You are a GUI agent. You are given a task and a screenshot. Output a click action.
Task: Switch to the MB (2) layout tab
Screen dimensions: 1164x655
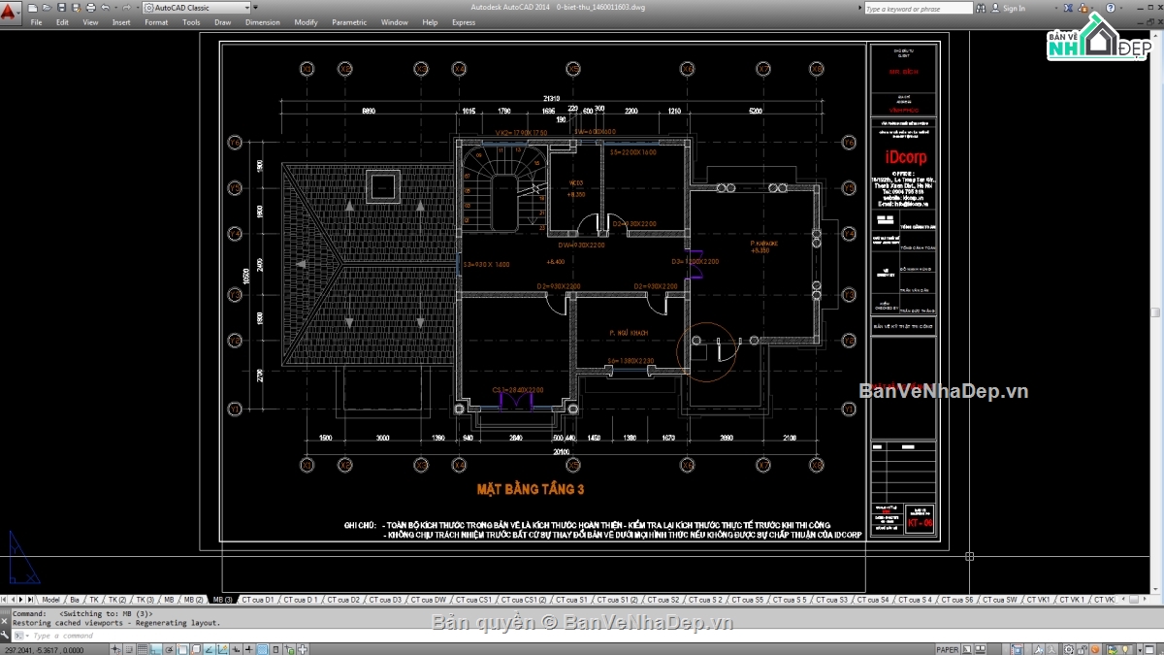click(x=193, y=600)
